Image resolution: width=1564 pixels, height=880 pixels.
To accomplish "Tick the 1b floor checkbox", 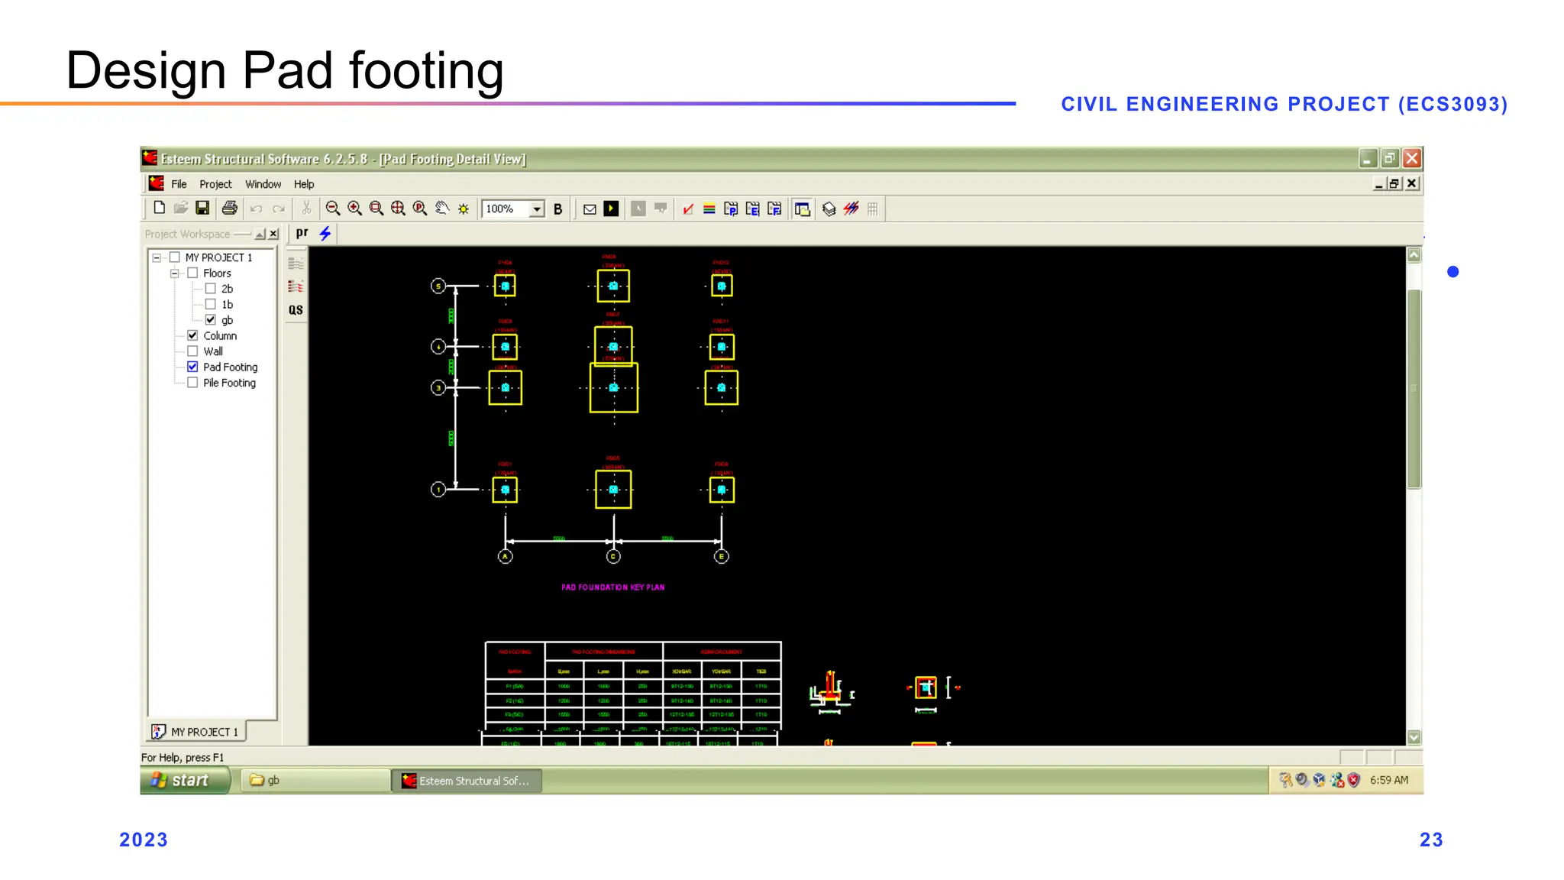I will (x=211, y=304).
